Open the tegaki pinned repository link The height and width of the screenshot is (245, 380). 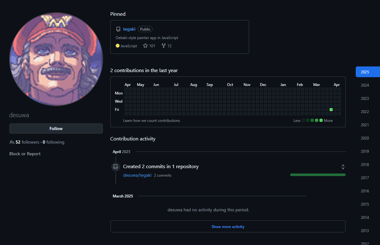tap(129, 29)
